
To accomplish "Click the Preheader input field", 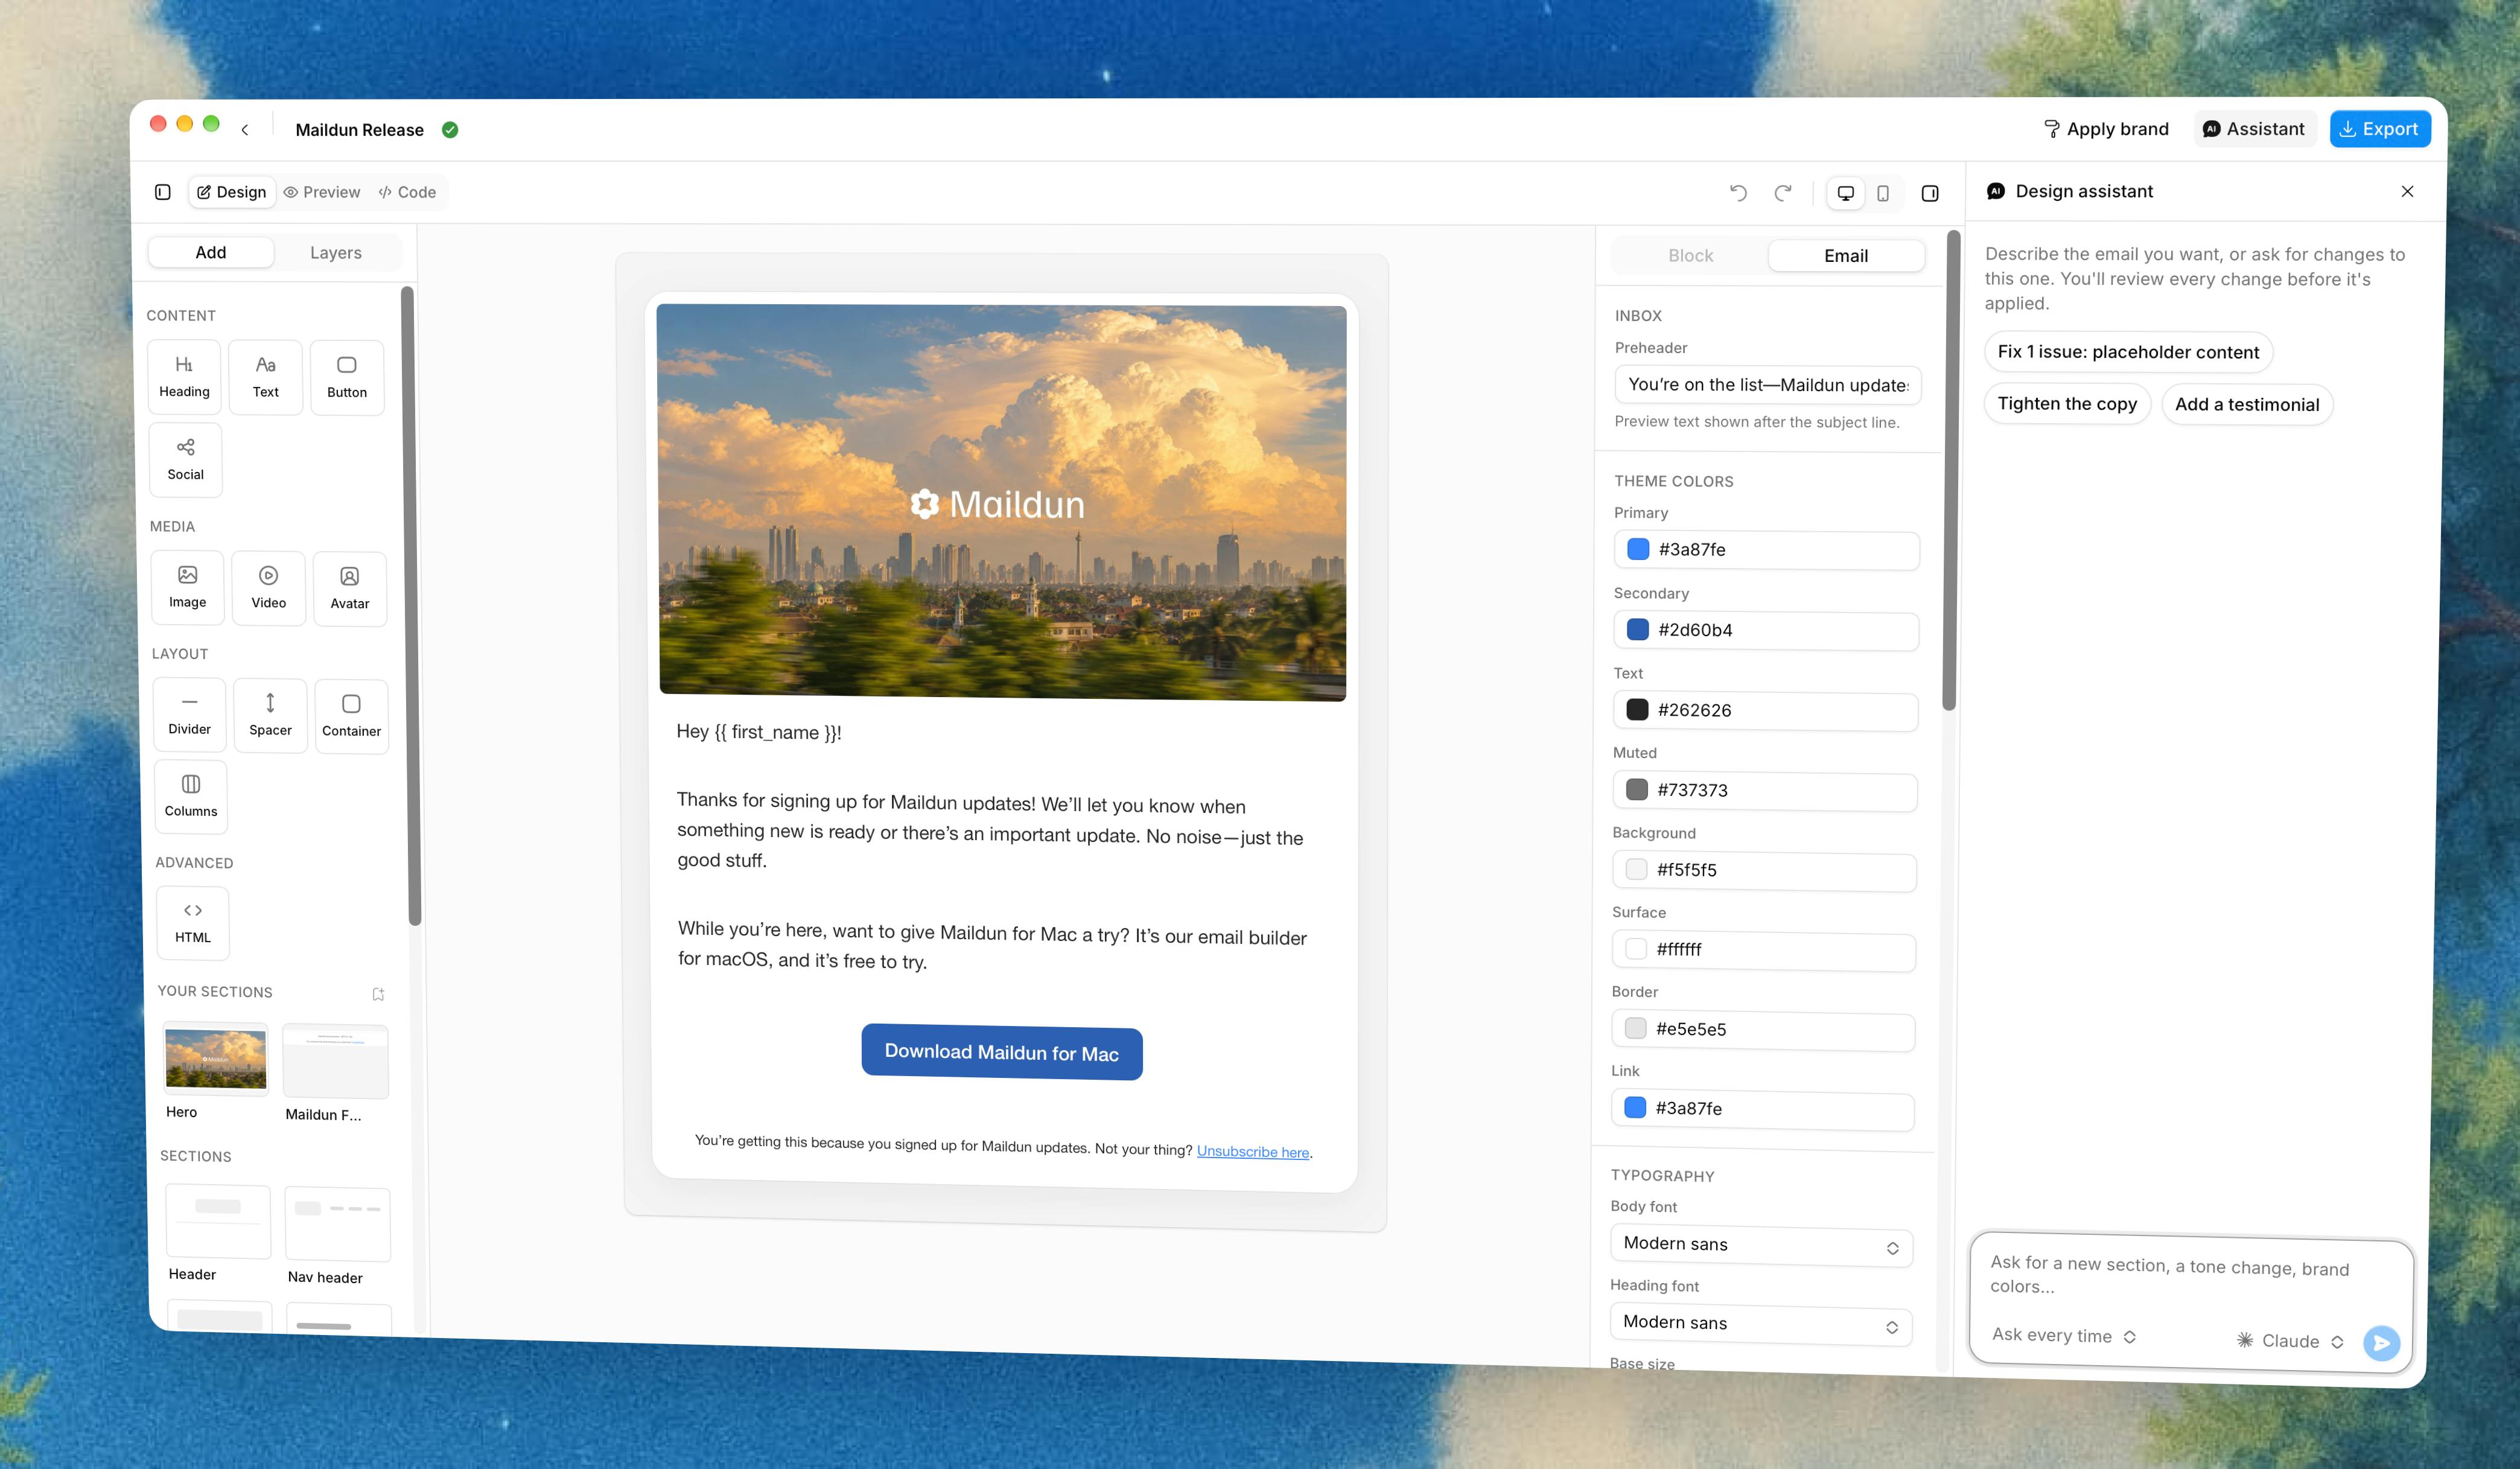I will 1767,385.
